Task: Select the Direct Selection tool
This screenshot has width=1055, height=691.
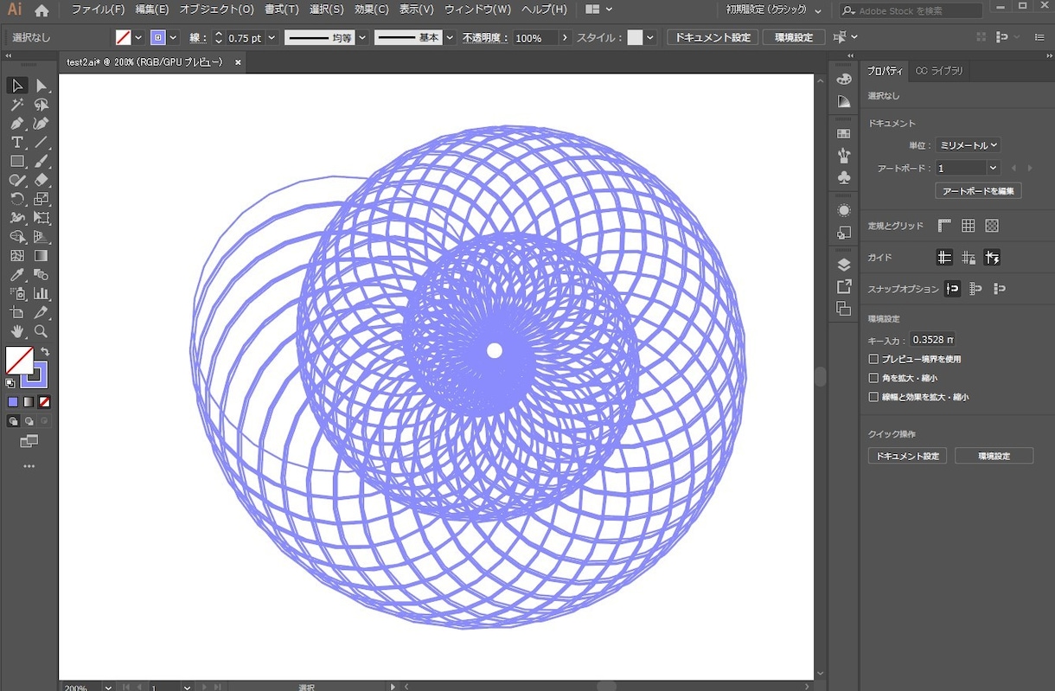Action: 41,85
